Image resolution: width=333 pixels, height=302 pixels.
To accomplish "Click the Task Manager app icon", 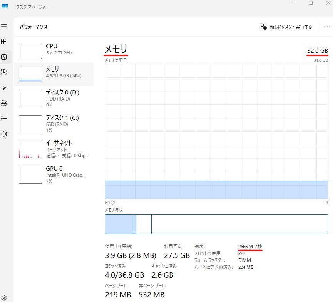I will point(5,6).
